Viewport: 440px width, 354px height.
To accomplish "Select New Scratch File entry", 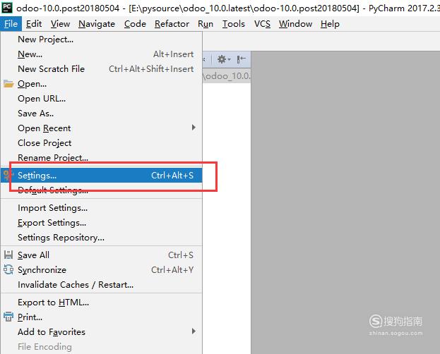I will point(101,69).
